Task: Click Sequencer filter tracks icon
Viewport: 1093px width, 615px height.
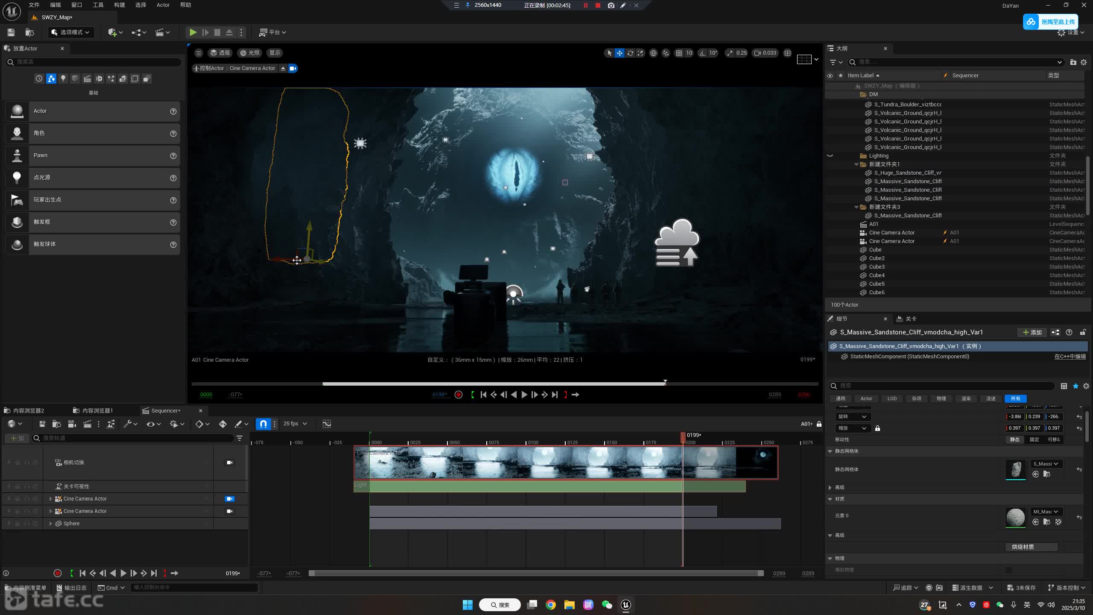Action: 240,438
